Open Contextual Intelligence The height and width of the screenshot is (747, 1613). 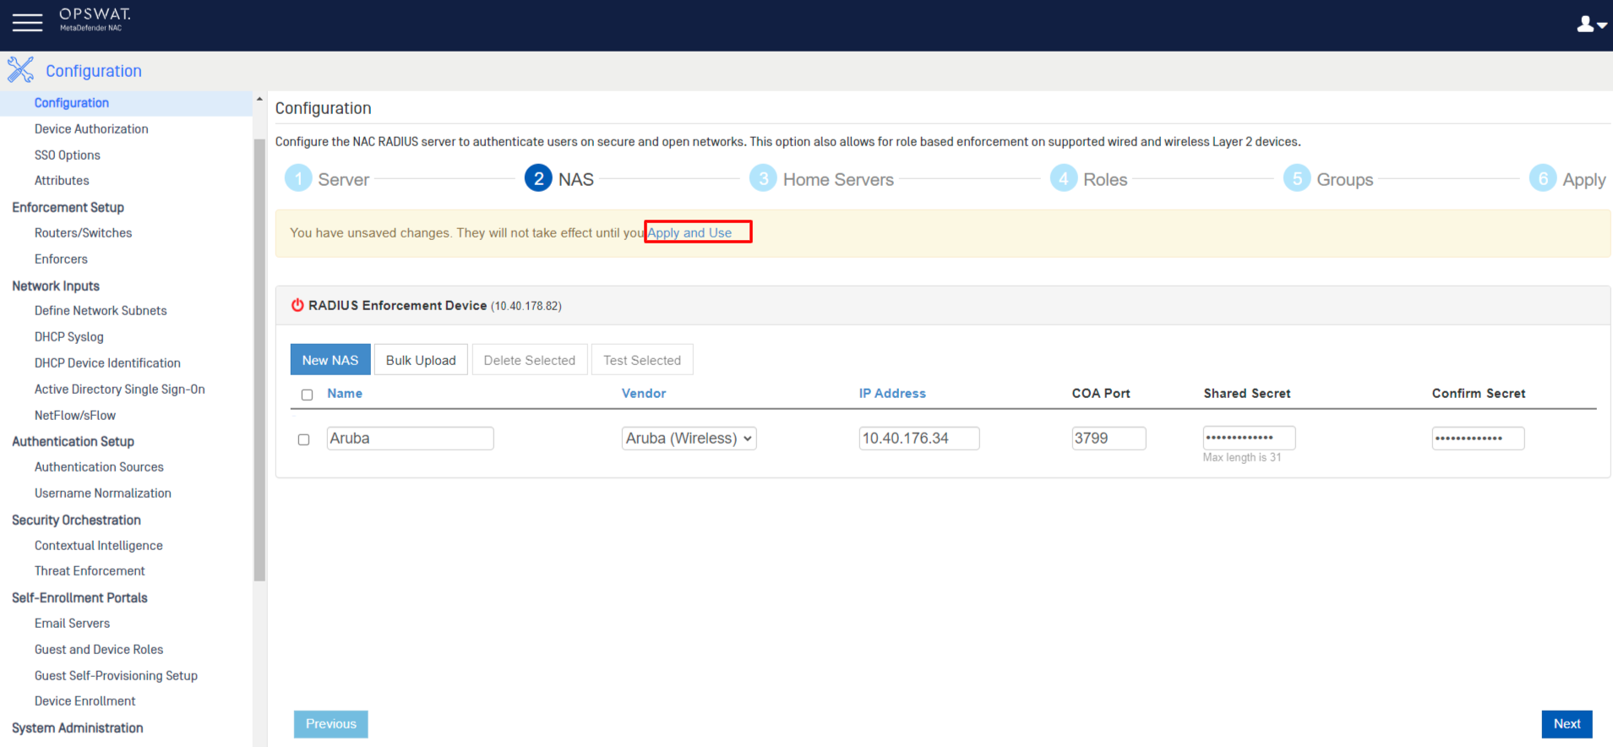click(99, 546)
